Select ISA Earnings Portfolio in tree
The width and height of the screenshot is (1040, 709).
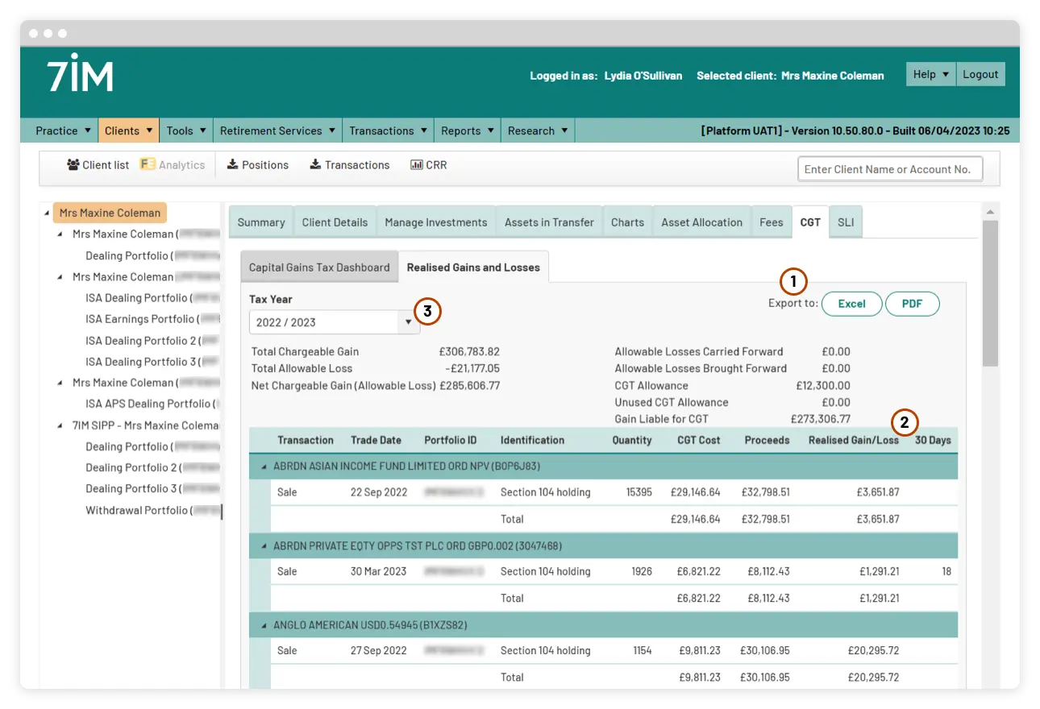[x=140, y=319]
